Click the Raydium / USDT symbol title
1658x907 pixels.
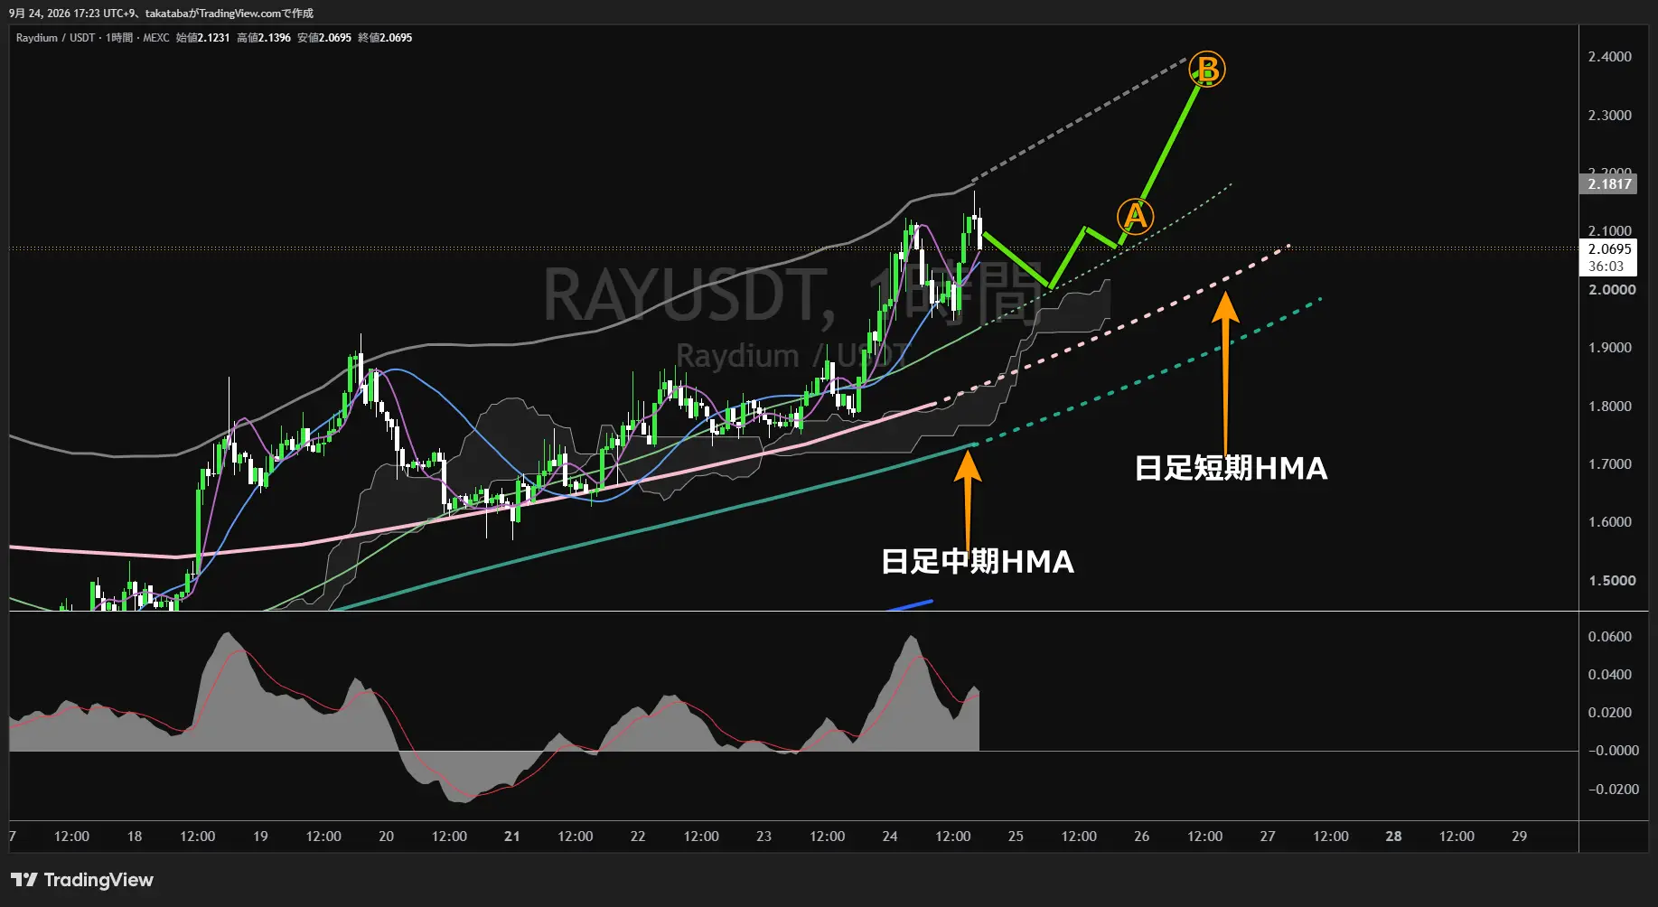(55, 38)
